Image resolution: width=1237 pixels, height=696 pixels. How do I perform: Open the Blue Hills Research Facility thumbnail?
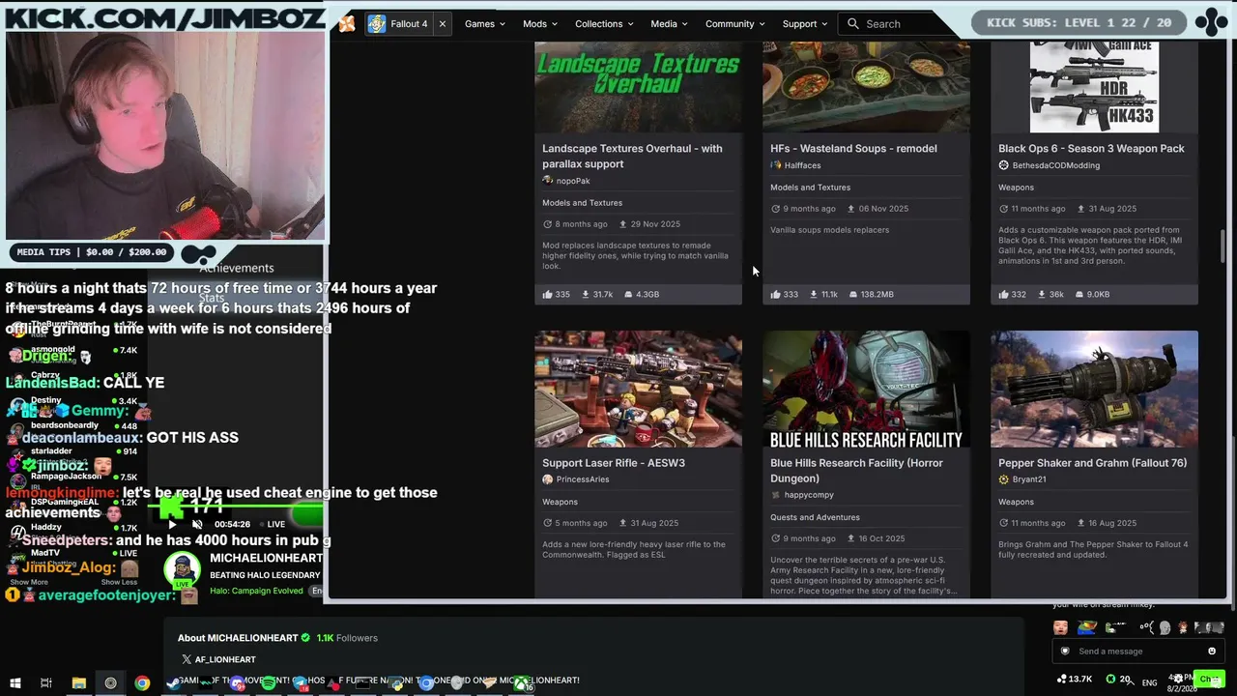[866, 389]
